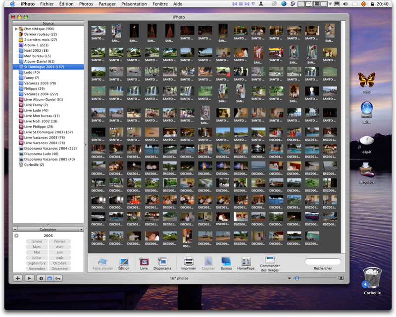
Task: Open the iDisk desktop icon
Action: click(367, 110)
